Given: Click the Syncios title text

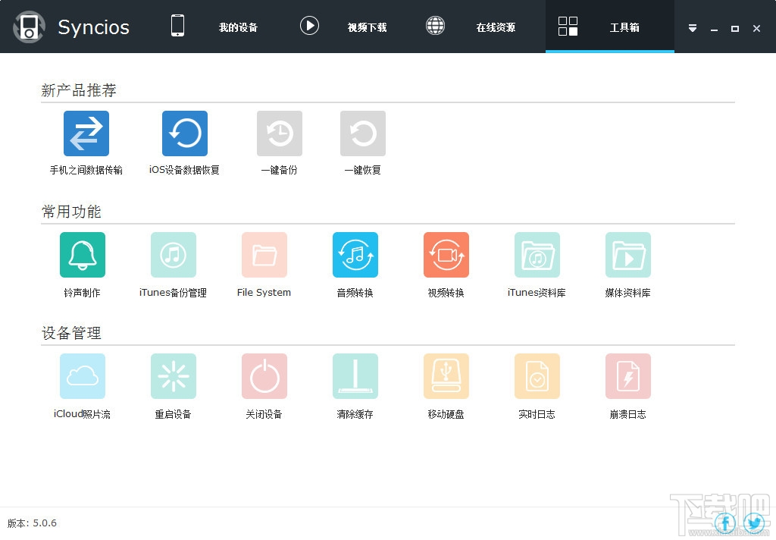Looking at the screenshot, I should (93, 28).
